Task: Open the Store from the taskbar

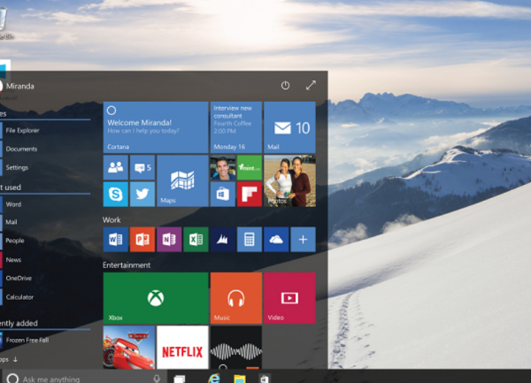Action: click(265, 379)
